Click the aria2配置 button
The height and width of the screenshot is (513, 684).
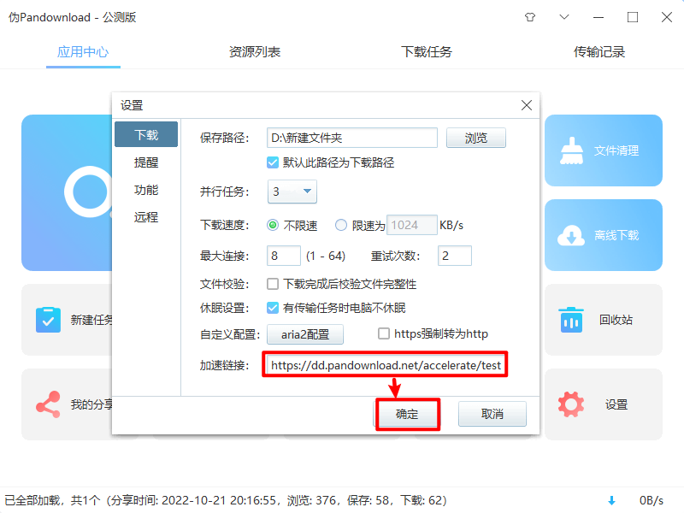305,334
